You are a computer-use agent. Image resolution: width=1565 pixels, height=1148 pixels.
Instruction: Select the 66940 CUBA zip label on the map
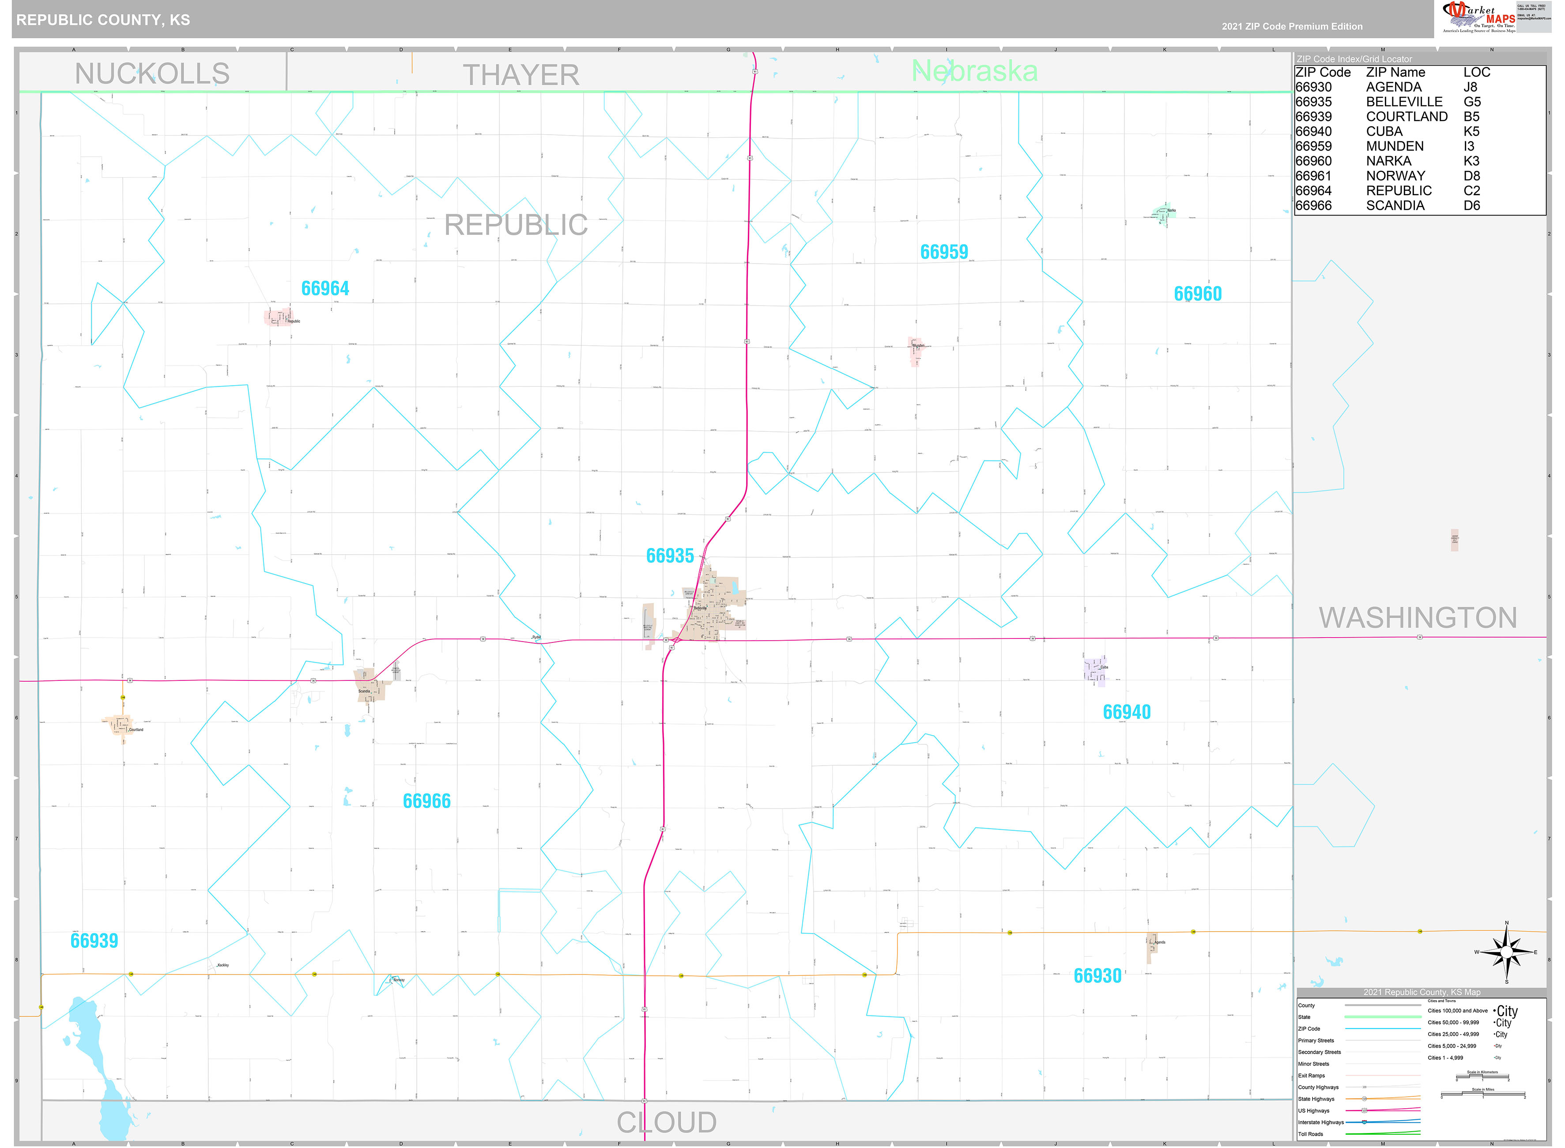coord(1128,711)
